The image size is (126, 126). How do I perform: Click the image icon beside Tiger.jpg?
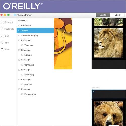(x=22, y=45)
